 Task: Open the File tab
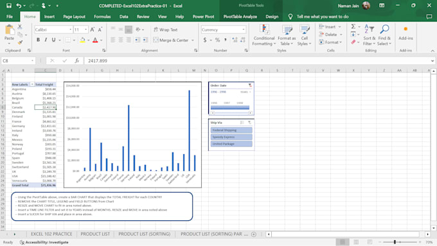click(10, 17)
